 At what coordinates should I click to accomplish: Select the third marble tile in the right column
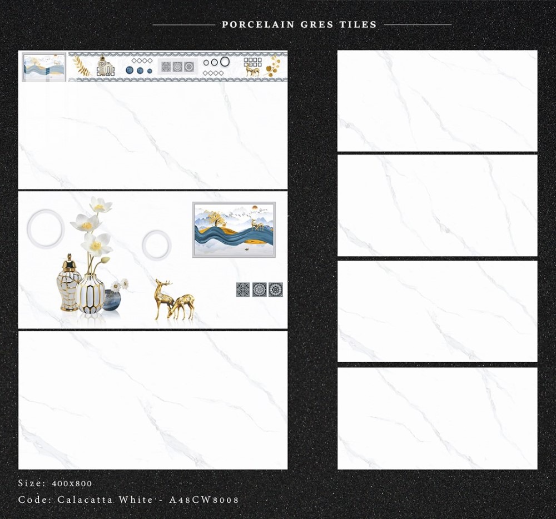[437, 311]
